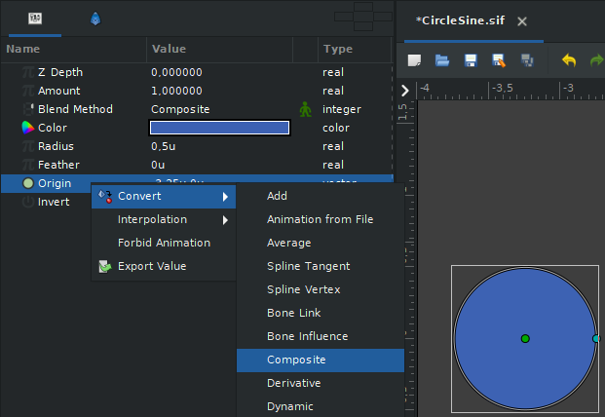Screen dimensions: 605x417
Task: Open a file with the folder icon
Action: [x=442, y=60]
